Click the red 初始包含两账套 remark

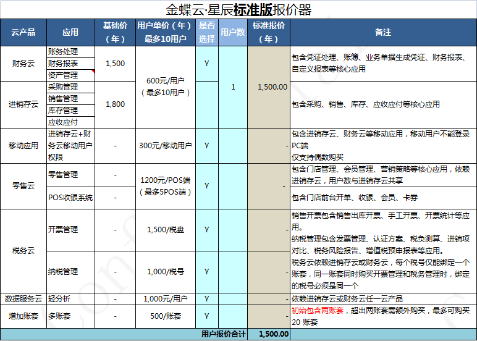(x=318, y=311)
